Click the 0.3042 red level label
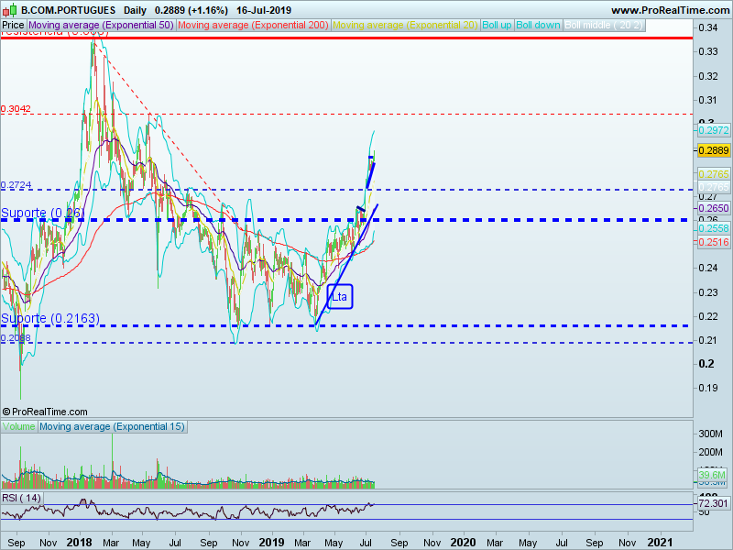This screenshot has height=550, width=733. pos(16,109)
